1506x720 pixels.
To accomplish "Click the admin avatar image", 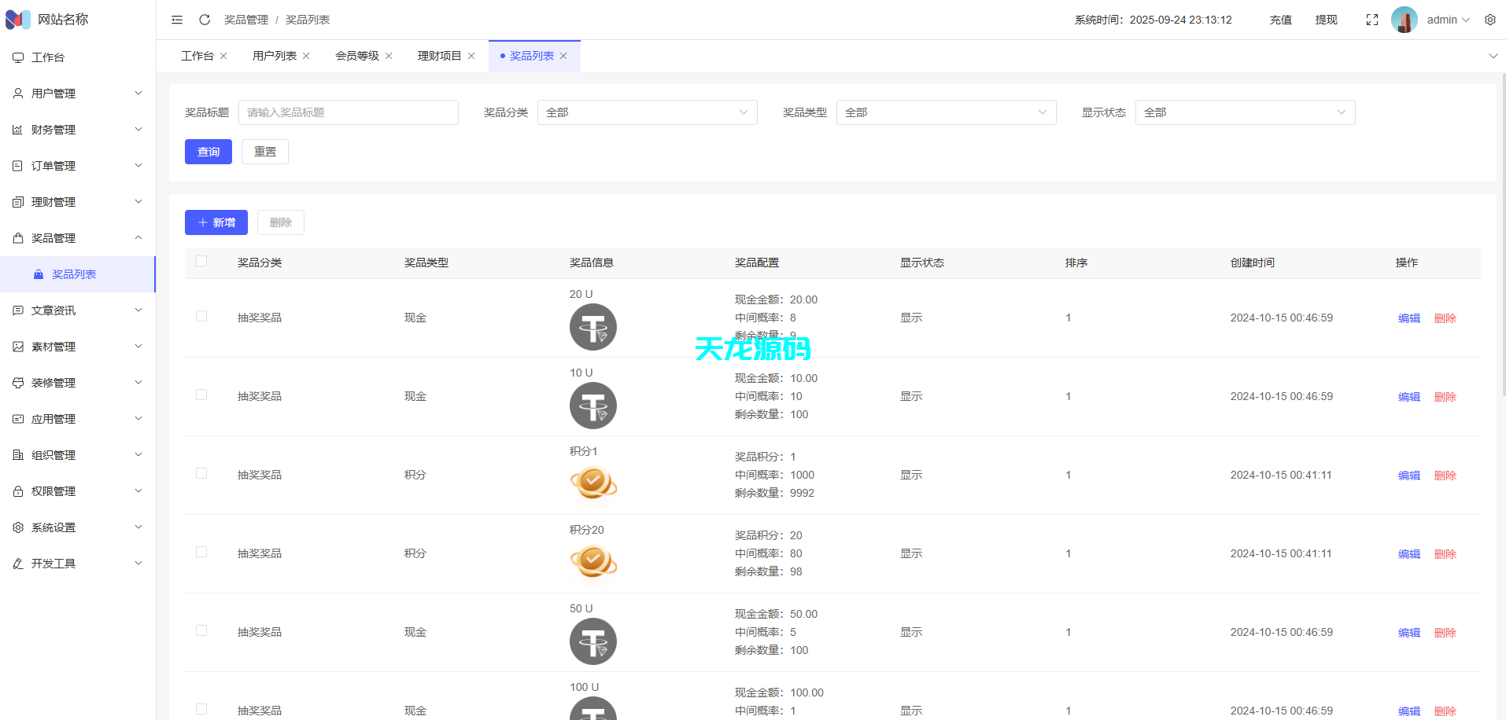I will (1404, 20).
